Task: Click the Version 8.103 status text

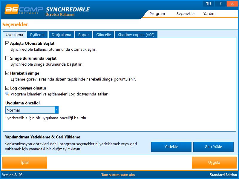Action: tap(12, 175)
